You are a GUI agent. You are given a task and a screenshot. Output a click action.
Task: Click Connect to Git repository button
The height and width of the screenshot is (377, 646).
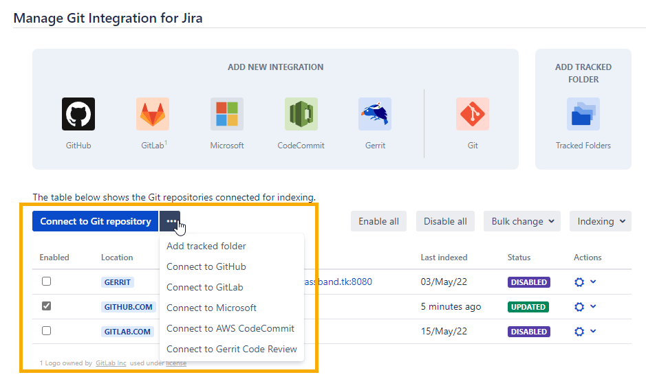pyautogui.click(x=95, y=221)
